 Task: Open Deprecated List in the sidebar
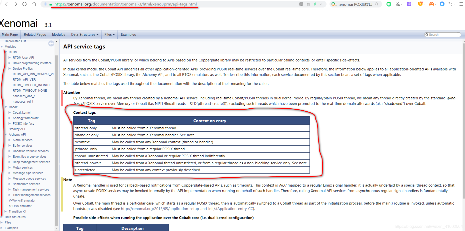15,41
